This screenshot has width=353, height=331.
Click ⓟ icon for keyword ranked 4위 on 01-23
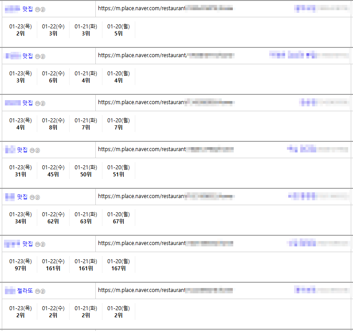tap(43, 103)
